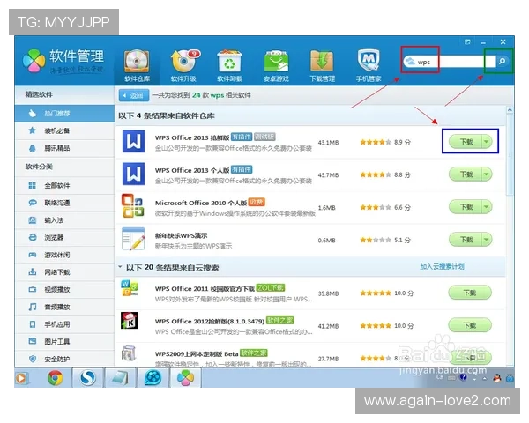Expand download options for WPS Office 2013 抢鲜版
The width and height of the screenshot is (529, 423).
coord(486,142)
